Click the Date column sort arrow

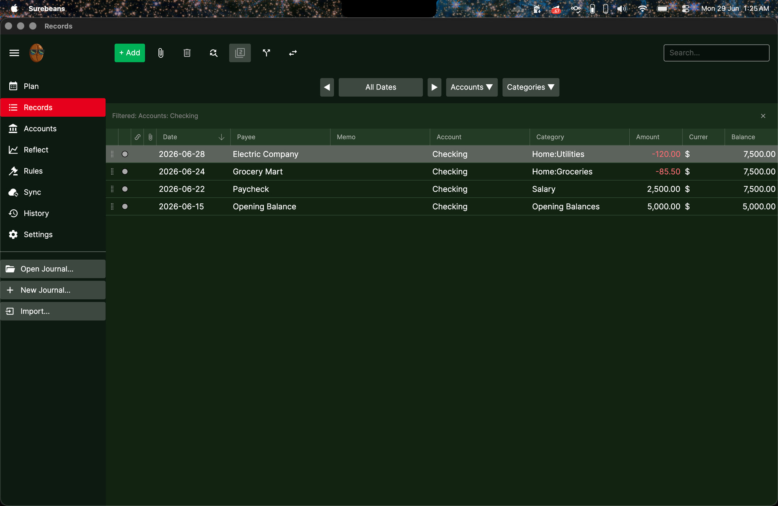(221, 137)
